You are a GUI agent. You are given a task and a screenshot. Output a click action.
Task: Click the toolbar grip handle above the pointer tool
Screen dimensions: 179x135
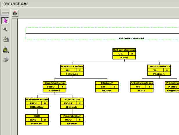point(5,13)
